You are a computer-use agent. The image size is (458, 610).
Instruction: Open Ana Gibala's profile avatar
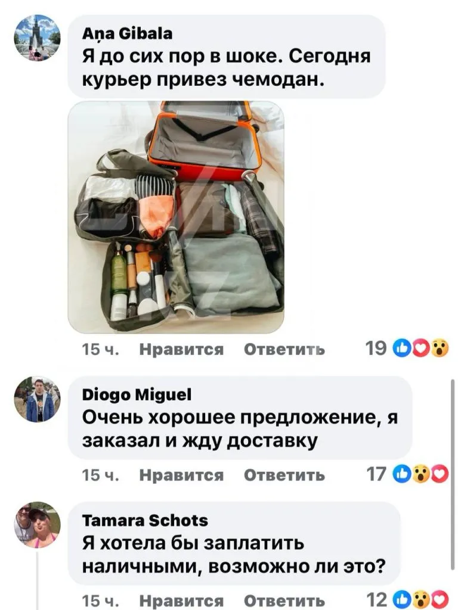(37, 38)
